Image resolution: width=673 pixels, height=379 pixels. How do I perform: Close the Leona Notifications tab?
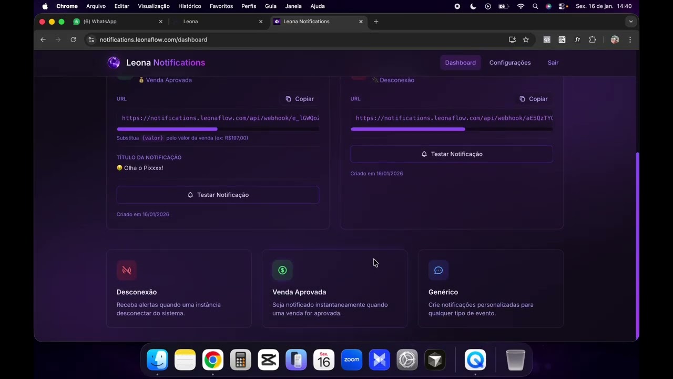(361, 22)
